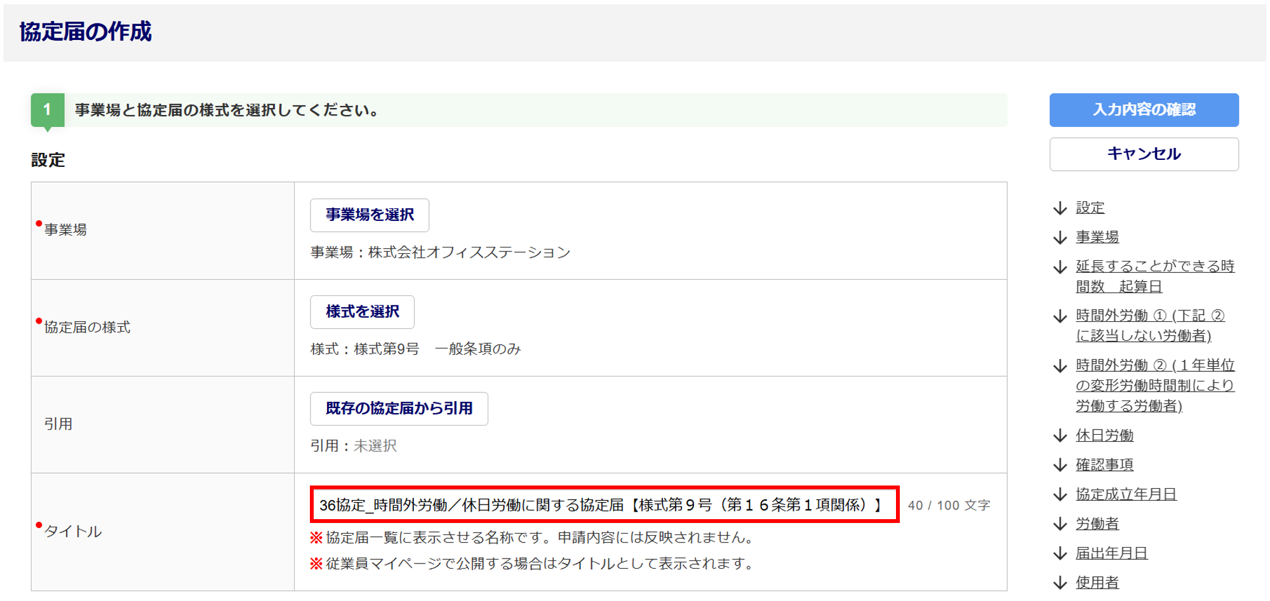The height and width of the screenshot is (601, 1270).
Task: Click the arrow icon beside 届出年月日
Action: [x=1060, y=553]
